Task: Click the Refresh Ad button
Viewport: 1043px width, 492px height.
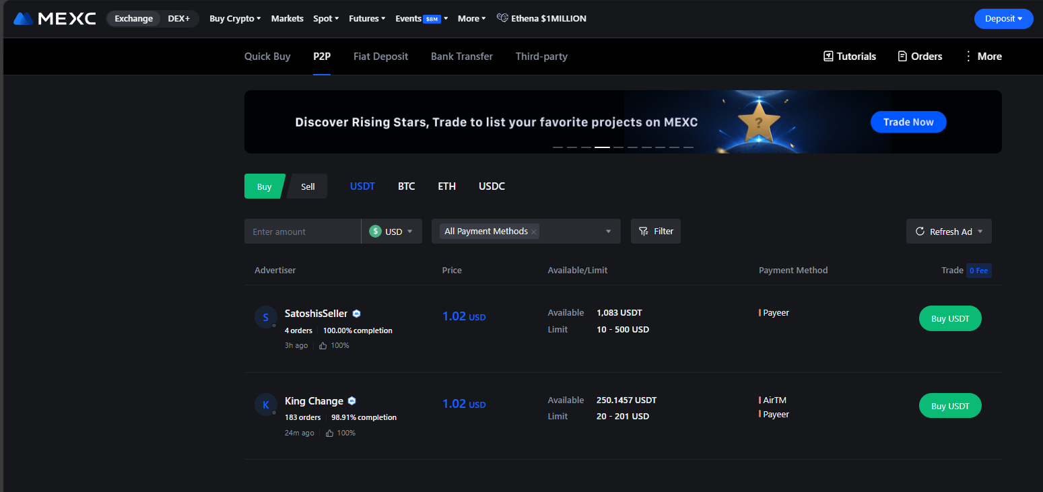Action: click(x=949, y=231)
